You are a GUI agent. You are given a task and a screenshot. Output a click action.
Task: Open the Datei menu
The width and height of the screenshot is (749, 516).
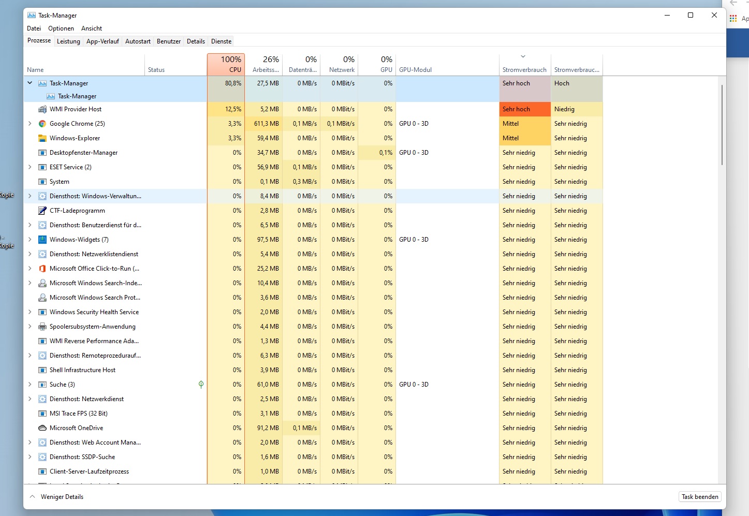pyautogui.click(x=34, y=28)
